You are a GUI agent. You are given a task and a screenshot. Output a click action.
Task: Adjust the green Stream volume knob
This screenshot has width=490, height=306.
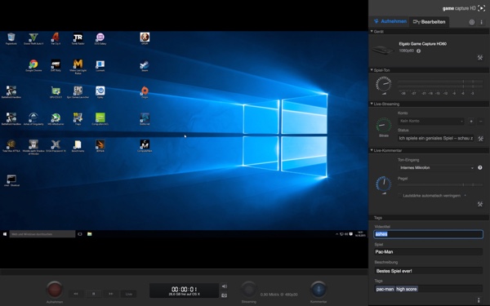384,126
